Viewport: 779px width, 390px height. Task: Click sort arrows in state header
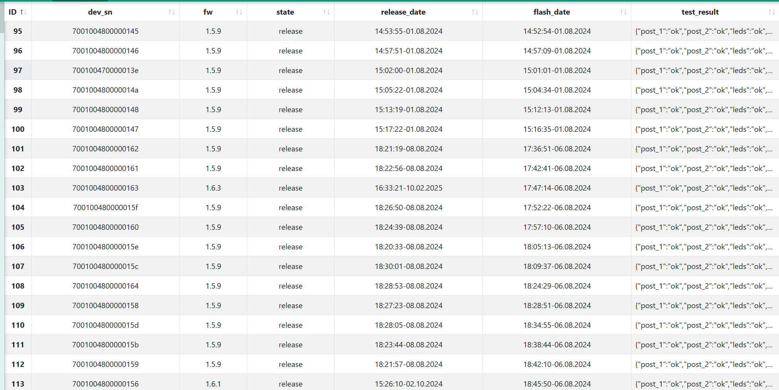tap(327, 12)
